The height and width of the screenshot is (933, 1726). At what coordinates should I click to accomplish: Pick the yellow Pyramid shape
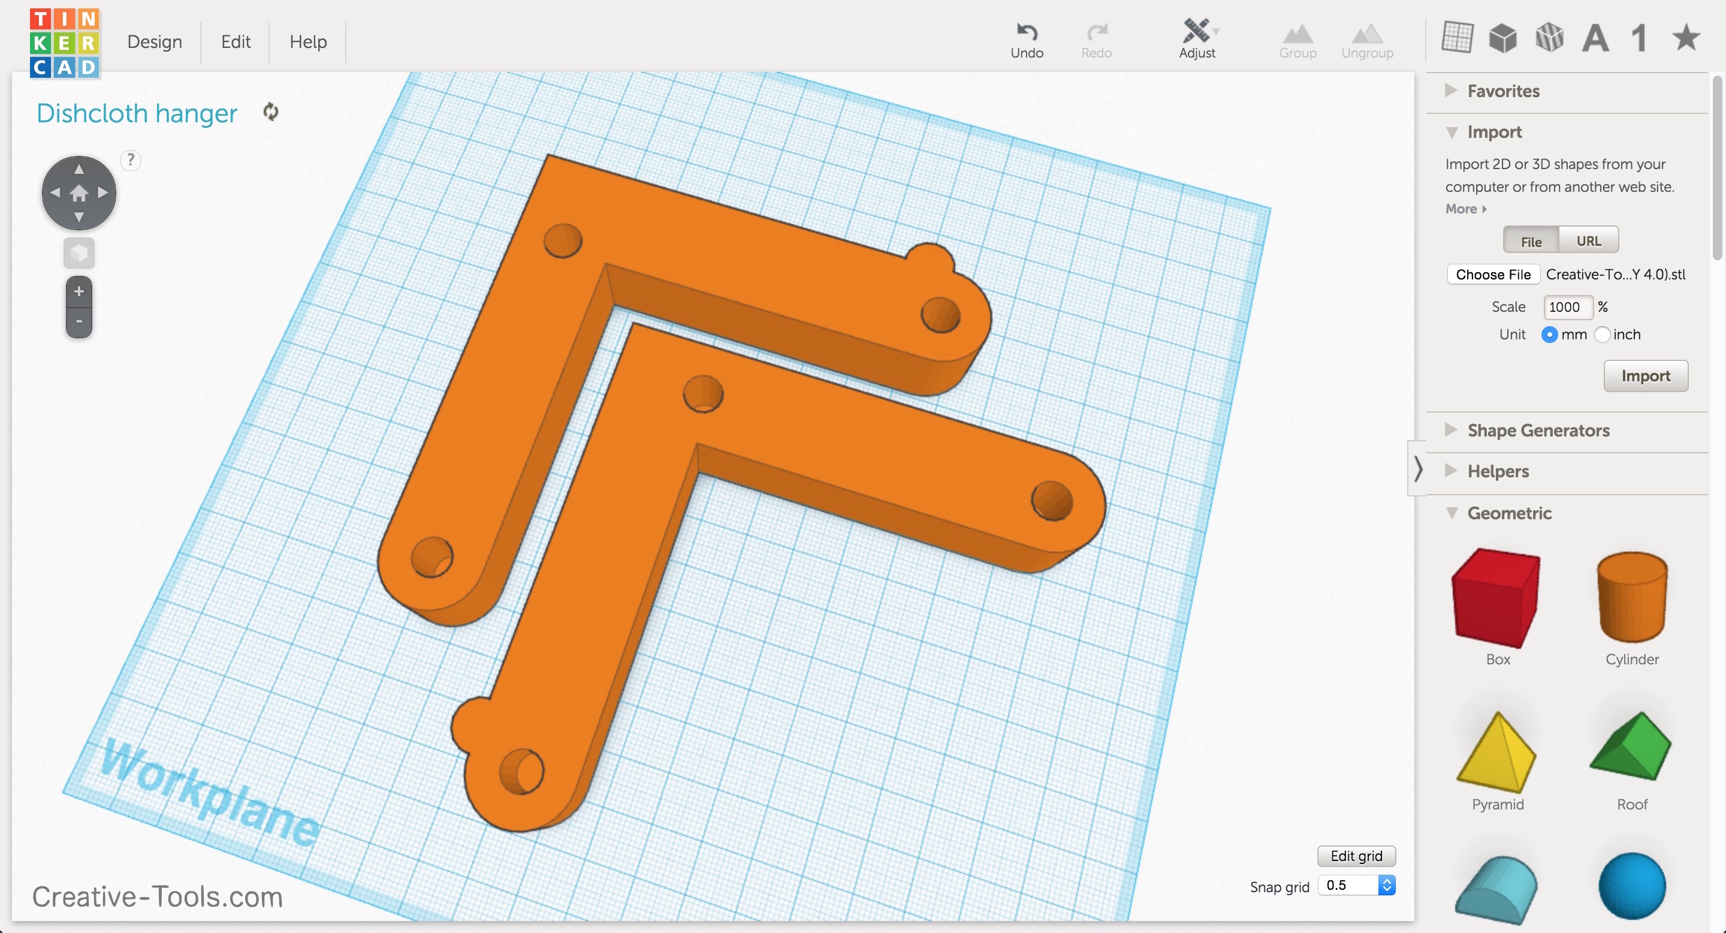pyautogui.click(x=1497, y=752)
